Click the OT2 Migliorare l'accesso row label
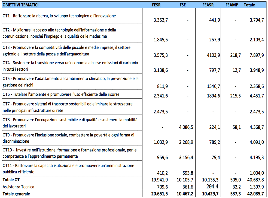This screenshot has height=198, width=268. point(59,33)
